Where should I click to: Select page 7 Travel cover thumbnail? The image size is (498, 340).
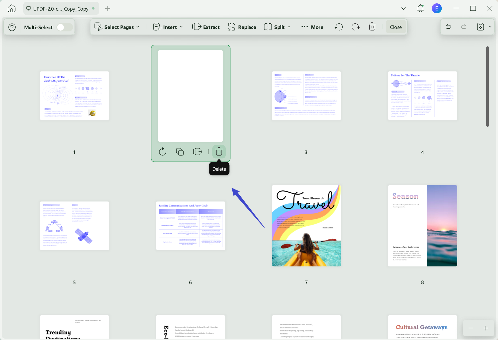click(x=306, y=226)
